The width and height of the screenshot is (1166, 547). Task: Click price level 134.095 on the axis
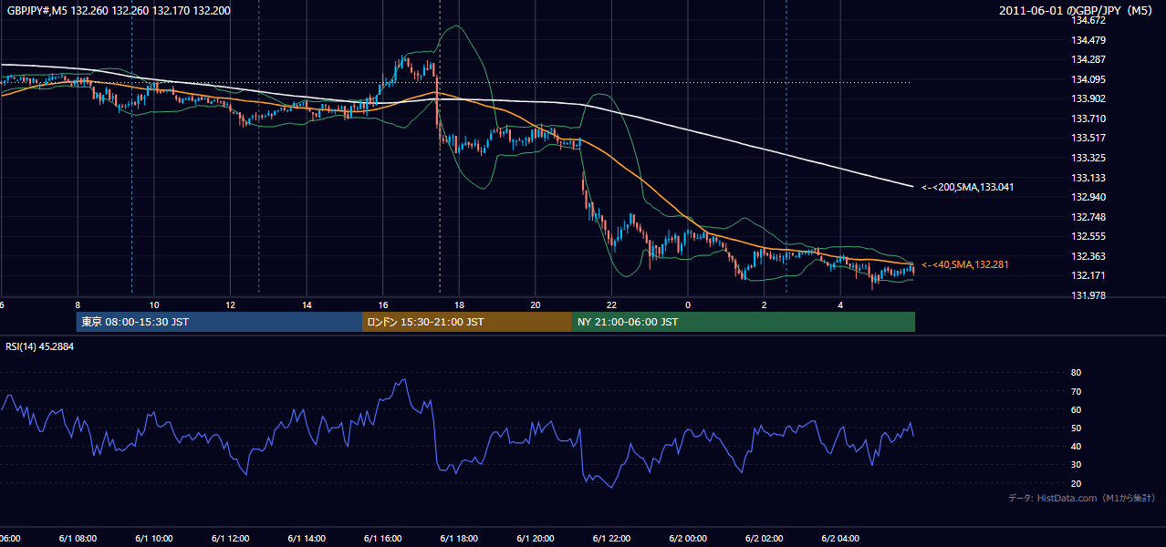(1088, 79)
